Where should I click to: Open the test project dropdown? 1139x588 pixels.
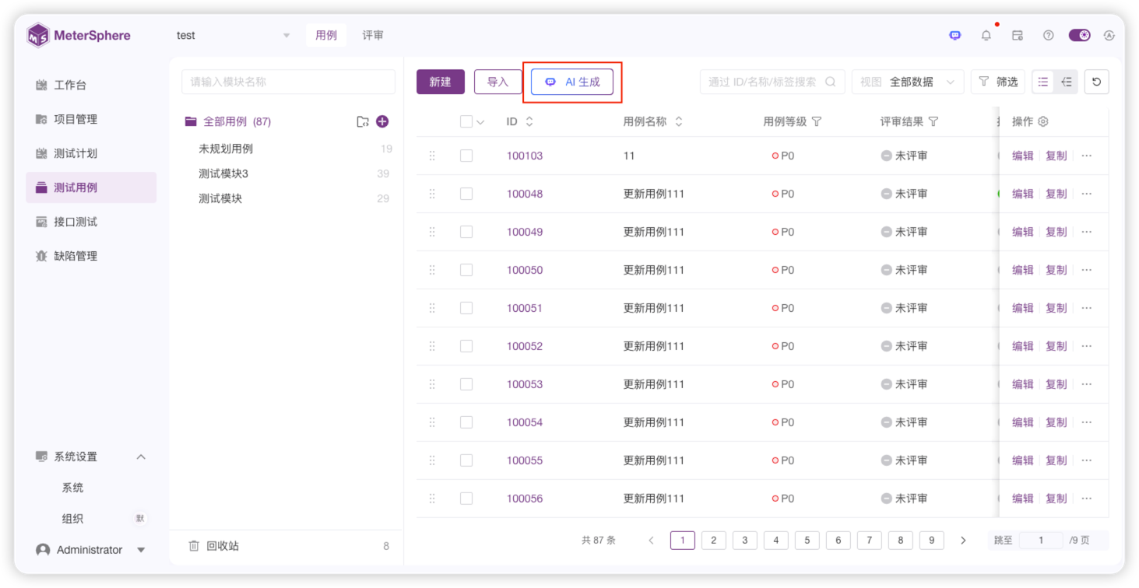coord(234,36)
